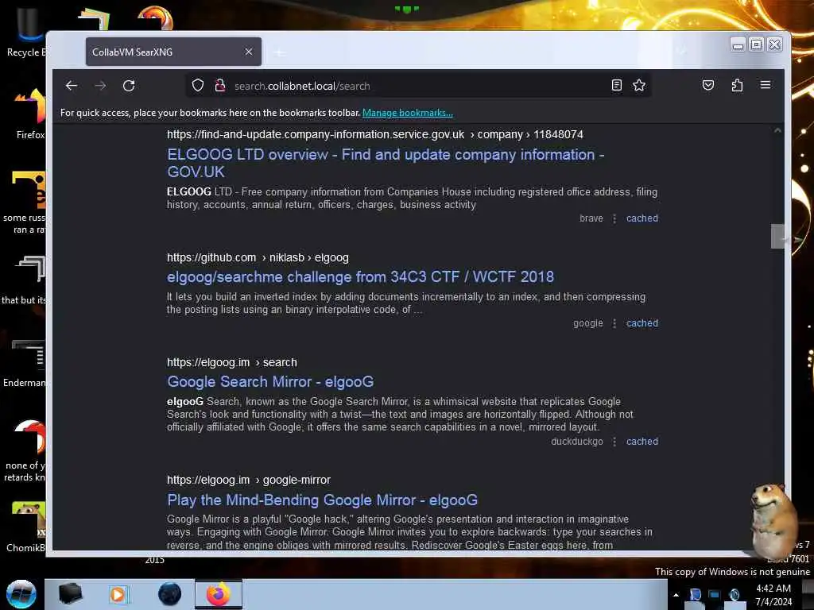
Task: Select the 'some russ ran a ra' desktop icon
Action: (25, 203)
